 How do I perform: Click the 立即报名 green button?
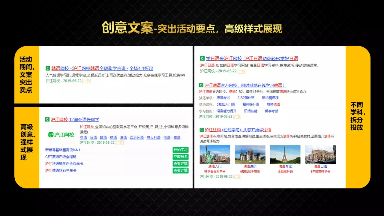(181, 157)
